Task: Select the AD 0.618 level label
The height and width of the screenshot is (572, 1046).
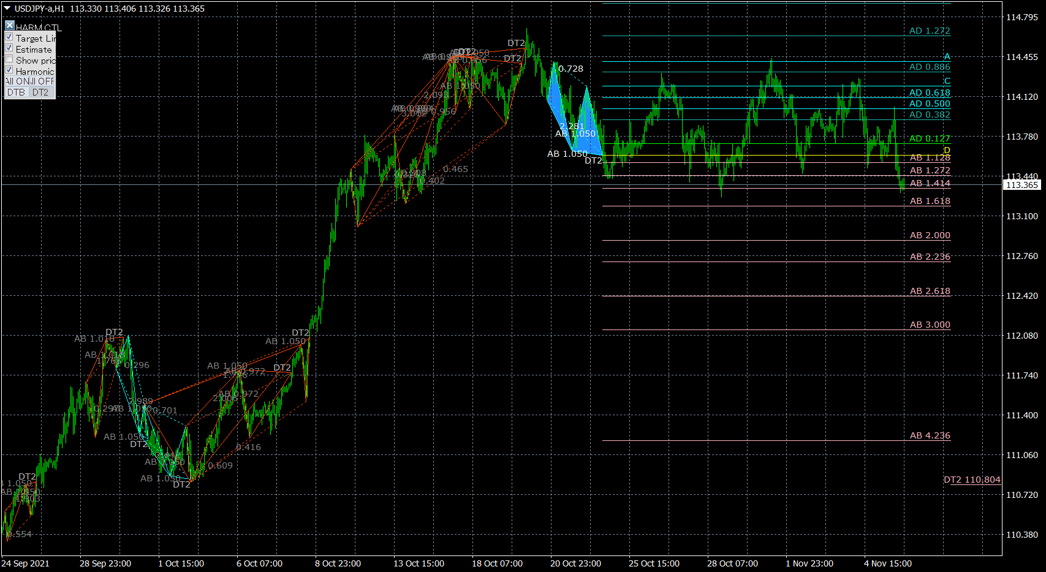Action: 930,92
